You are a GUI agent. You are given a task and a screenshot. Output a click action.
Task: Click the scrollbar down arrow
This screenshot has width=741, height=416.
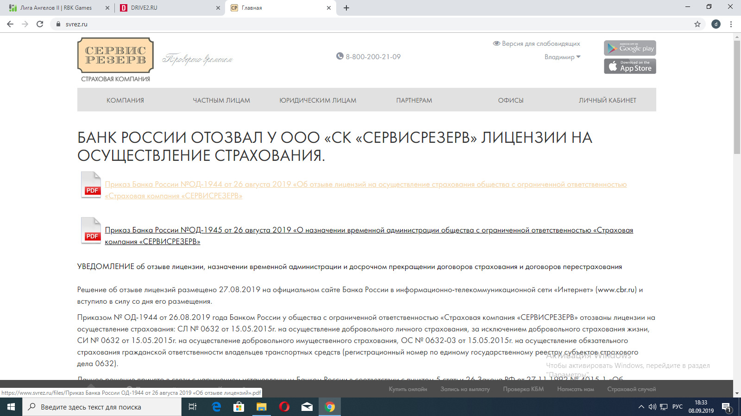pos(737,393)
